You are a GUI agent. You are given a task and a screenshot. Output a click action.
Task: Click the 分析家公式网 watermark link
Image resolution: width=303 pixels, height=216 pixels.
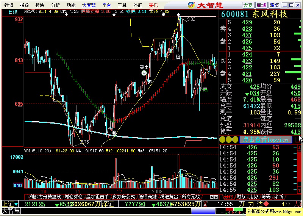(274, 212)
